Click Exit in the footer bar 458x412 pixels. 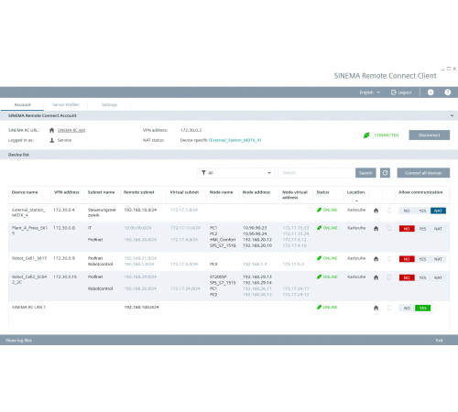click(440, 341)
